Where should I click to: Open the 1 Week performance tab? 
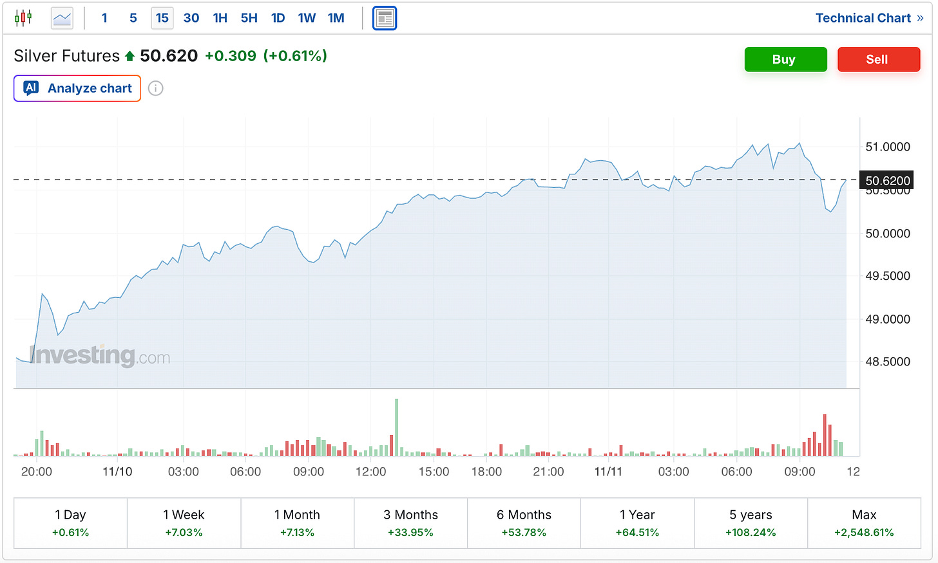184,523
